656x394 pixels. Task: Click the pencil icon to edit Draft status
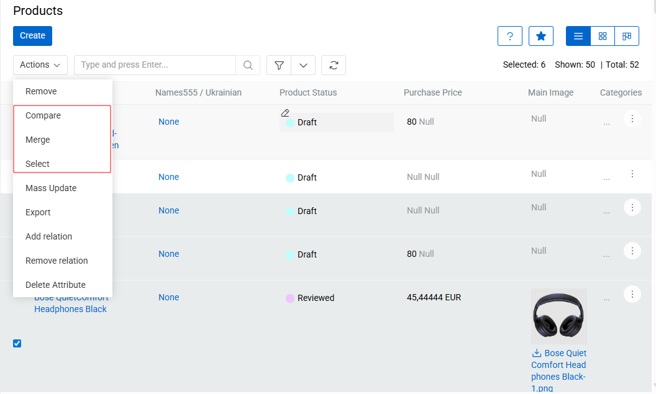pyautogui.click(x=285, y=112)
